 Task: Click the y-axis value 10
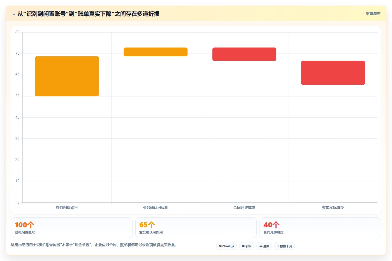17,181
